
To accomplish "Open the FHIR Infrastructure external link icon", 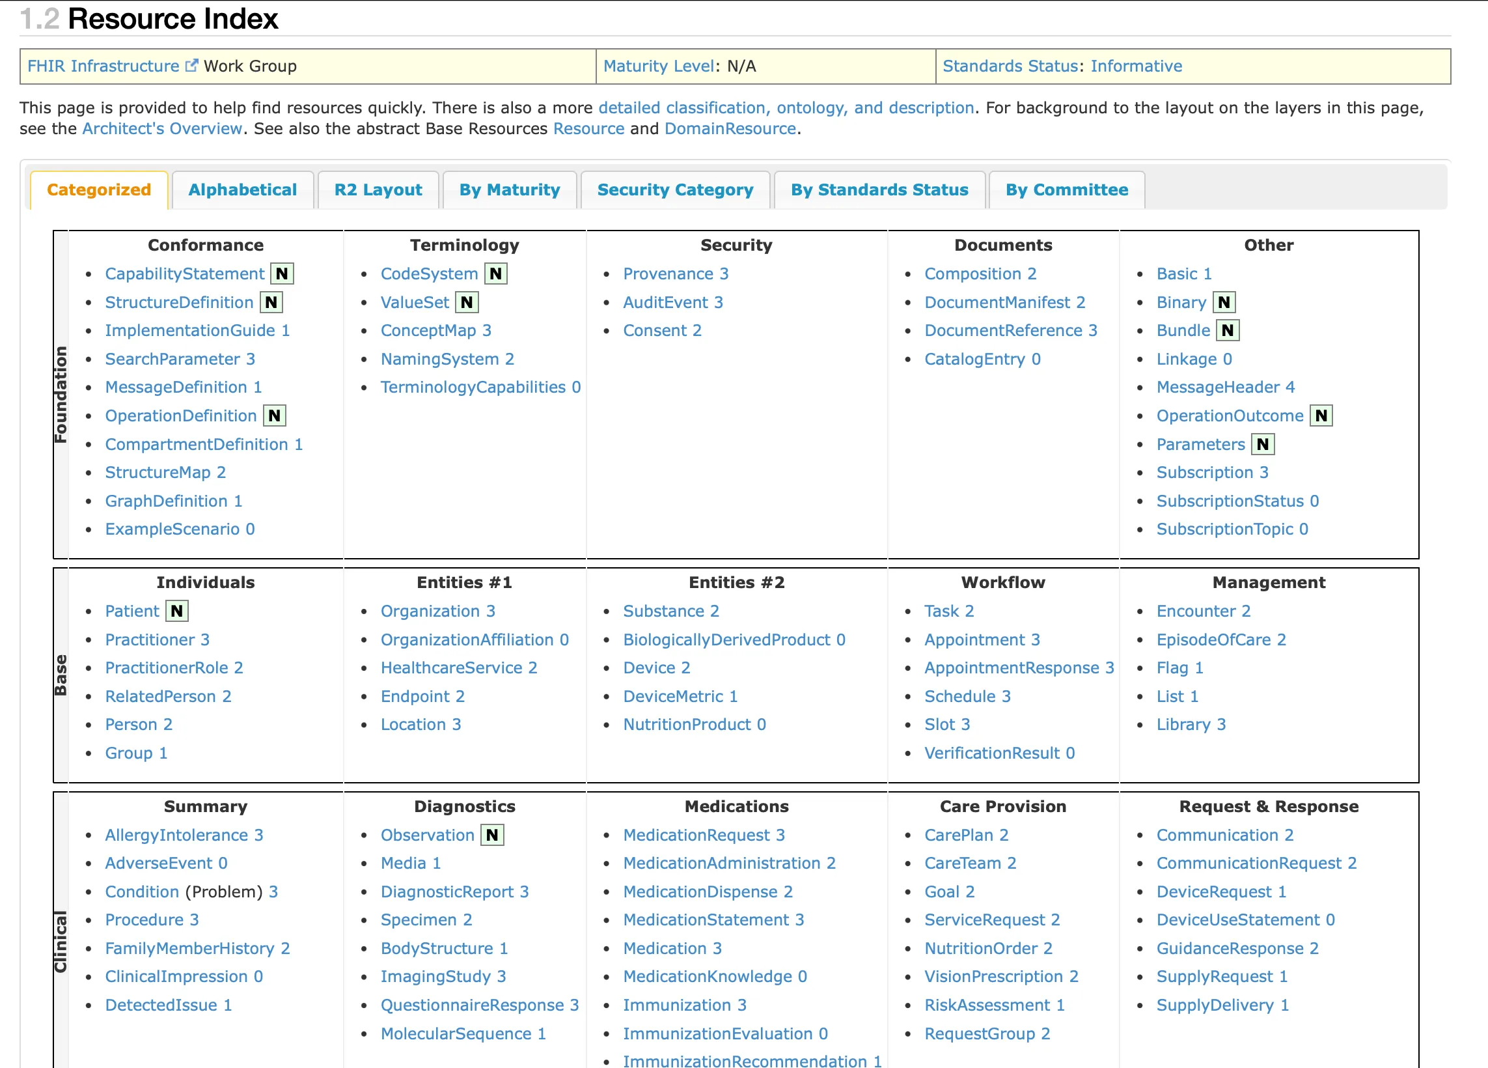I will click(191, 64).
